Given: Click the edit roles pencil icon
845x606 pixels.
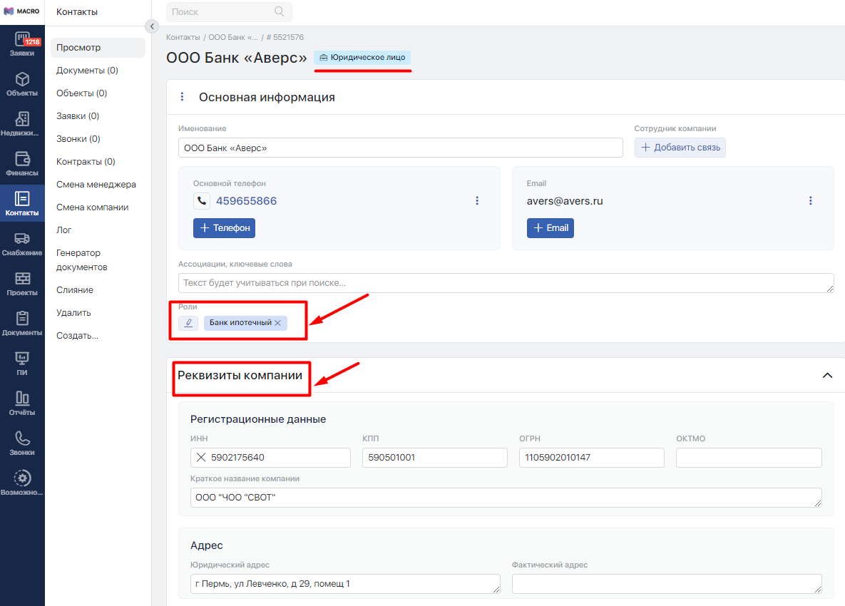Looking at the screenshot, I should [x=188, y=323].
